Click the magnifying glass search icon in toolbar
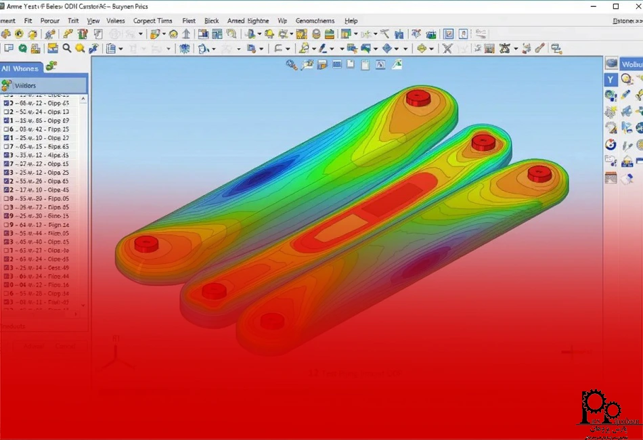The image size is (643, 440). point(66,48)
